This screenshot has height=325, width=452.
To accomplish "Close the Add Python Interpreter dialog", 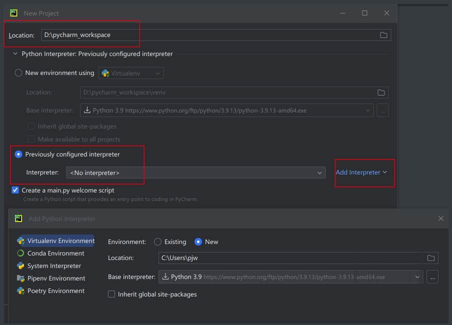I will pos(441,218).
